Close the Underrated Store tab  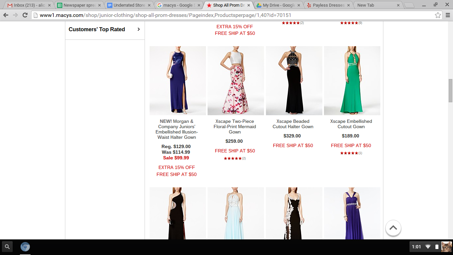[x=149, y=5]
